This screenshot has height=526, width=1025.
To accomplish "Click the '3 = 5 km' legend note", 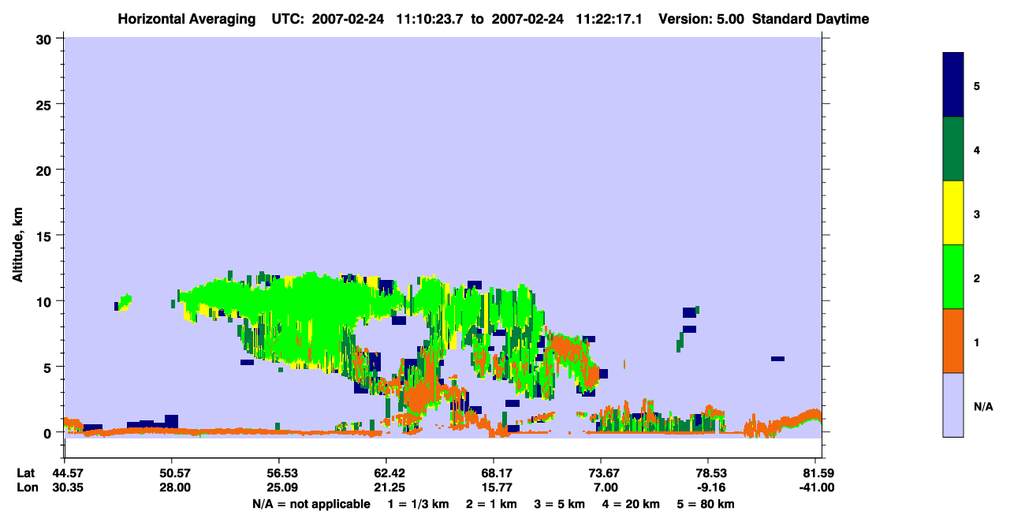I will pyautogui.click(x=559, y=504).
